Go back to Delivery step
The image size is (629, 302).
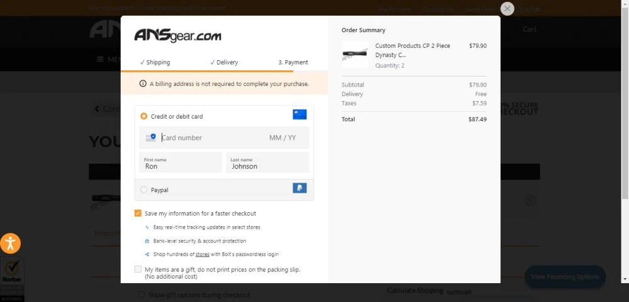click(224, 62)
